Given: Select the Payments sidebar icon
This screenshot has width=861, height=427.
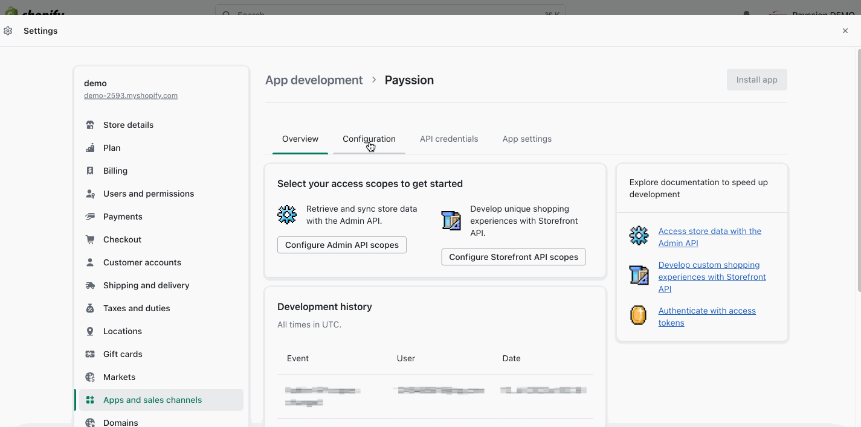Looking at the screenshot, I should [89, 216].
